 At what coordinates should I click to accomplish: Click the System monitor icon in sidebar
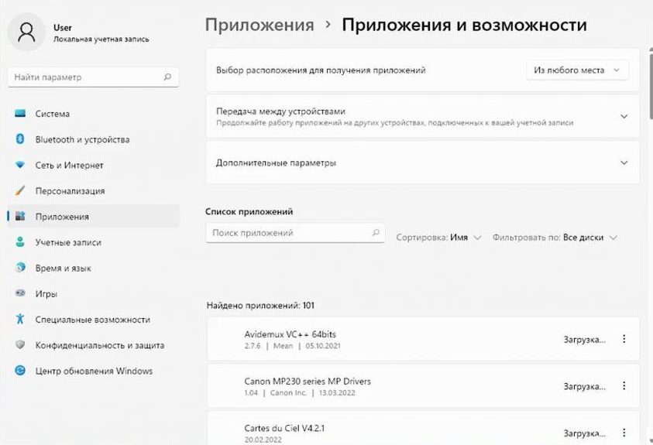click(x=20, y=114)
